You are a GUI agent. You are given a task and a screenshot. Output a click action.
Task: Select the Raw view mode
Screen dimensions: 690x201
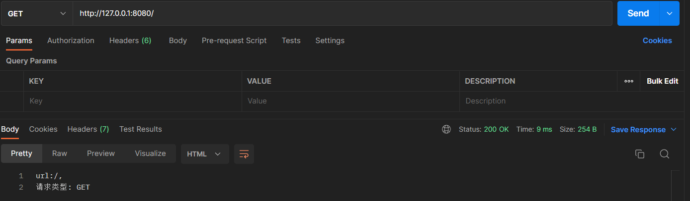(x=60, y=153)
